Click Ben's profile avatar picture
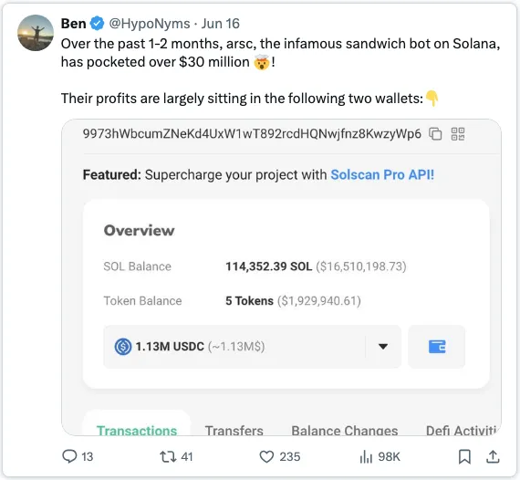The width and height of the screenshot is (520, 480). [x=36, y=33]
